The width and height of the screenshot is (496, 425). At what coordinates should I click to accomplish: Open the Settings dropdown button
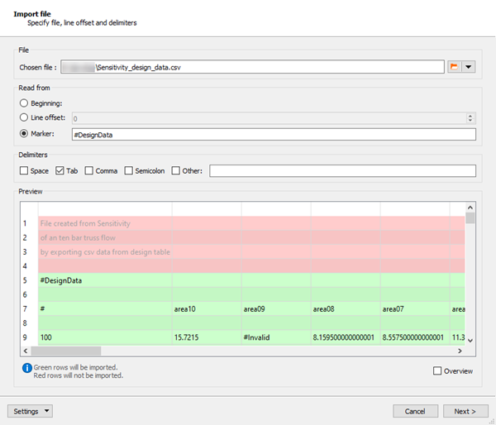(30, 411)
